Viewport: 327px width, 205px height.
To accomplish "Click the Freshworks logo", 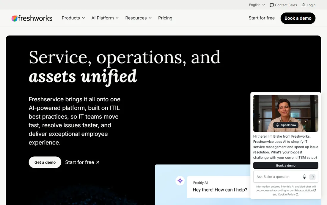I will tap(32, 18).
